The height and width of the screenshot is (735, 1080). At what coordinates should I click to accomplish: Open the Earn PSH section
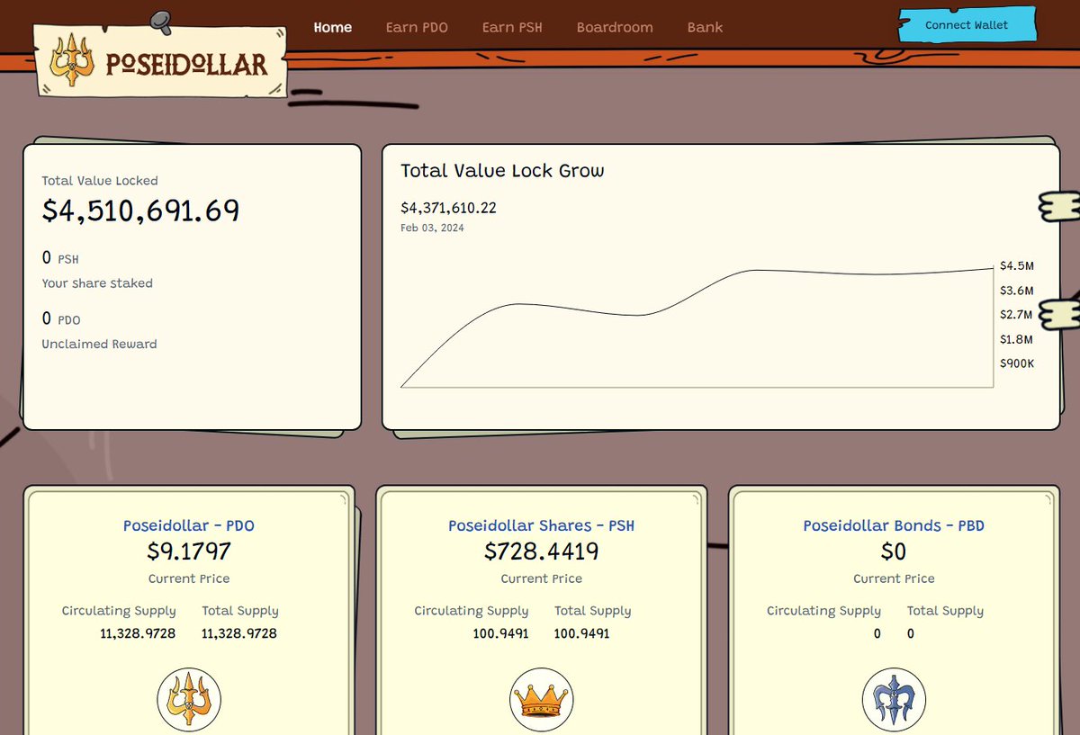coord(512,27)
